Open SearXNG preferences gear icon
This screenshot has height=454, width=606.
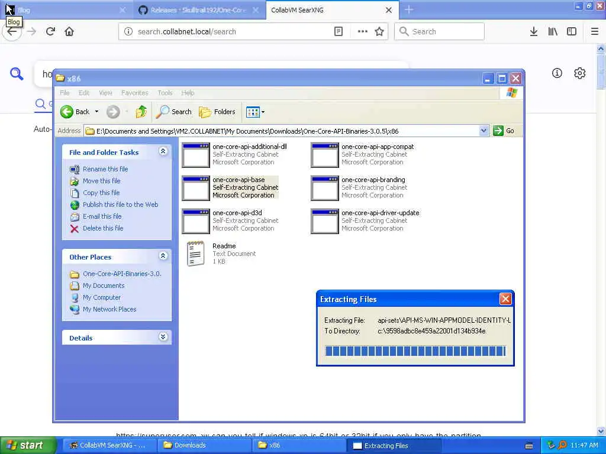tap(580, 73)
